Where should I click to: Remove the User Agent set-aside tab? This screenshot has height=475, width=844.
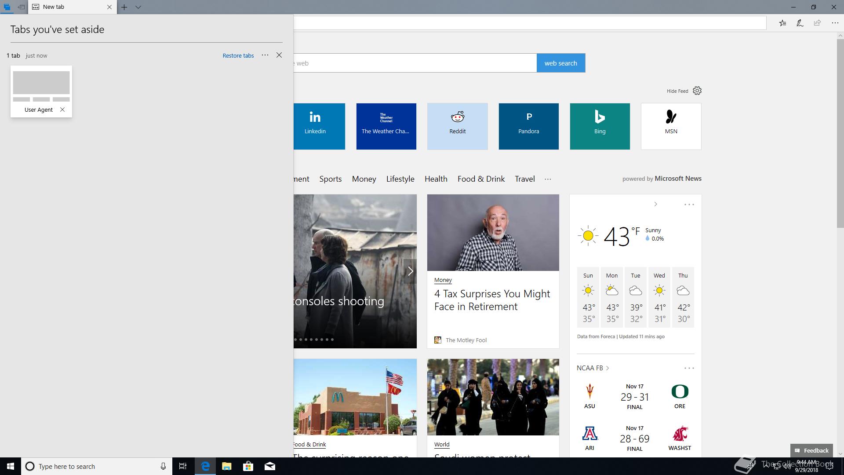[62, 110]
